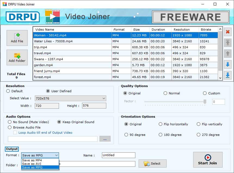Sort list by Video Name column header
This screenshot has height=173, width=234.
pyautogui.click(x=72, y=30)
